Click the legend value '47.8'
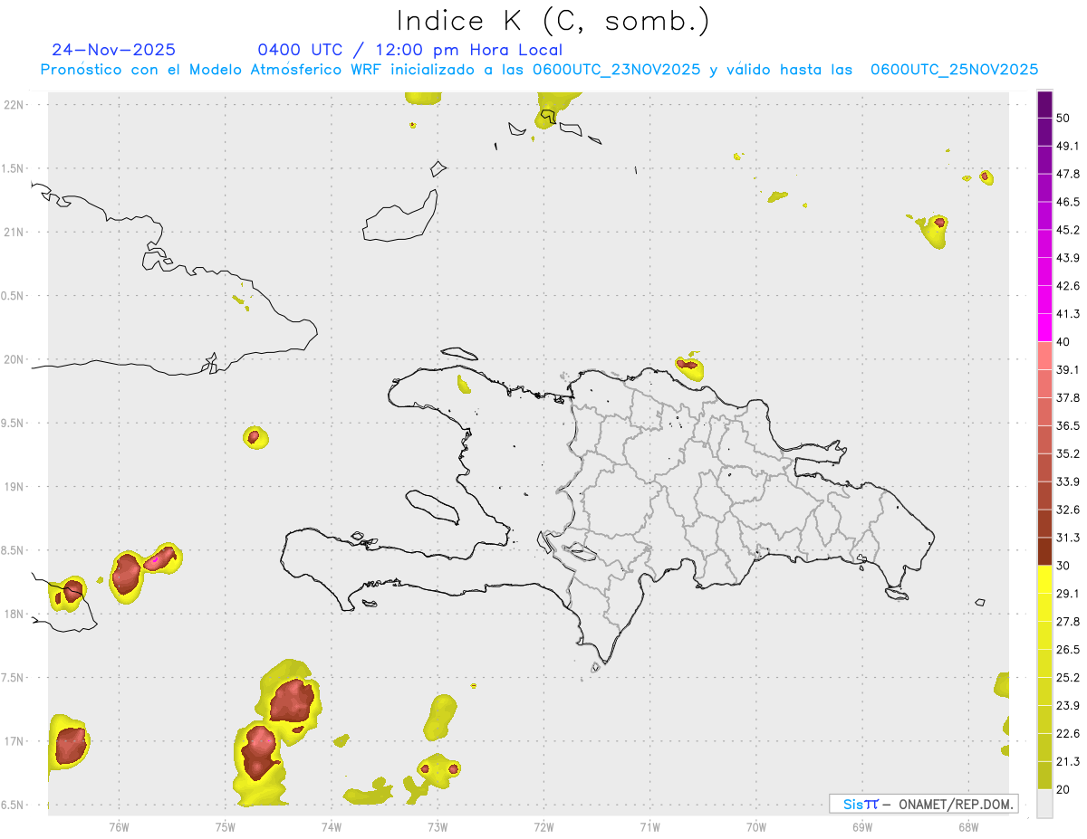 pos(1068,174)
